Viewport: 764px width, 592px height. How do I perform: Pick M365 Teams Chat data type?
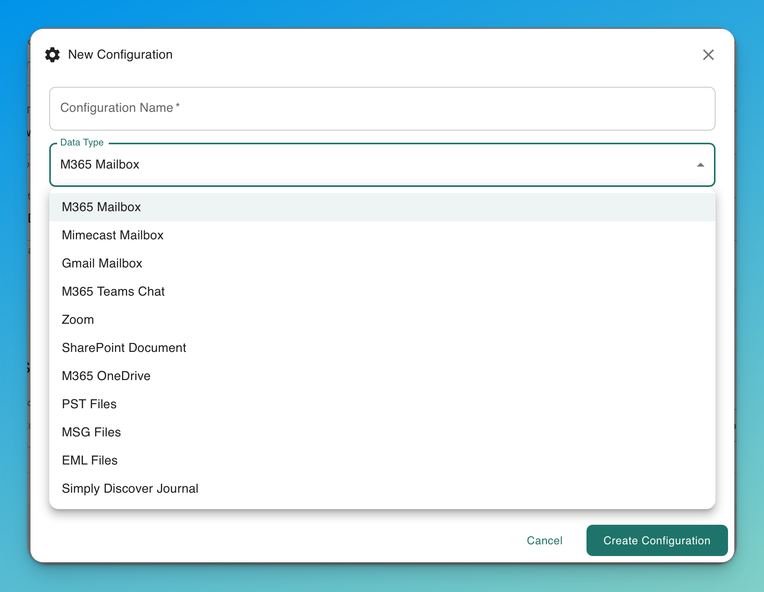click(113, 291)
